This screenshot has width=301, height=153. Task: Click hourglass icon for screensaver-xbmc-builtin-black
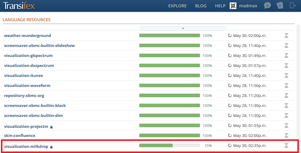[286, 105]
